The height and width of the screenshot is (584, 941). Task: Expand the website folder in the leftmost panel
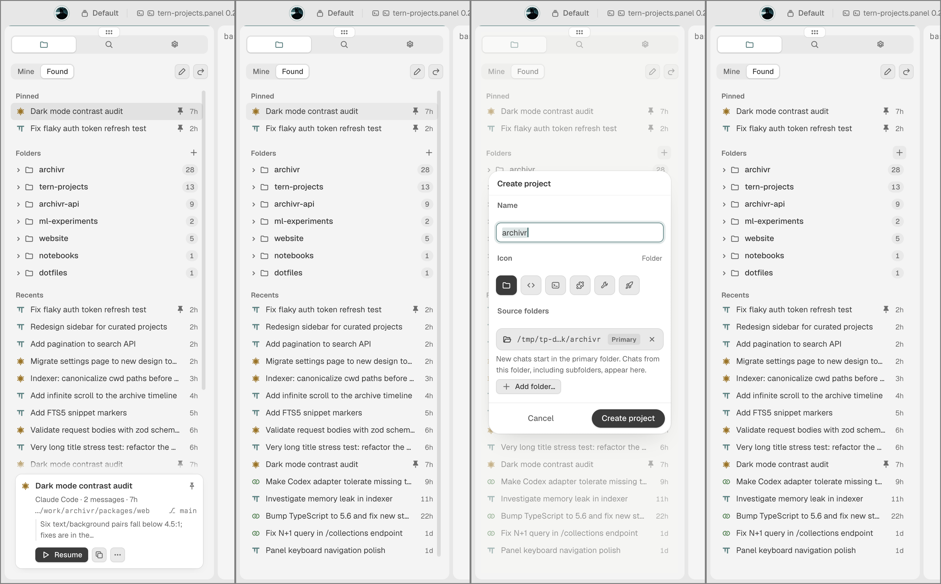pyautogui.click(x=18, y=239)
